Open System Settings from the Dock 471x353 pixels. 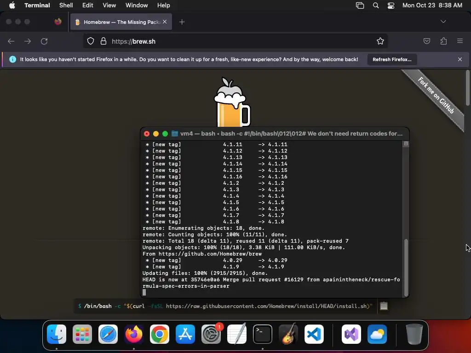pos(211,334)
